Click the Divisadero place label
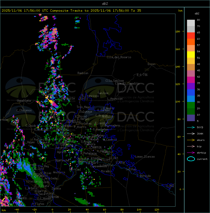This screenshot has width=210, height=213. click(x=112, y=125)
